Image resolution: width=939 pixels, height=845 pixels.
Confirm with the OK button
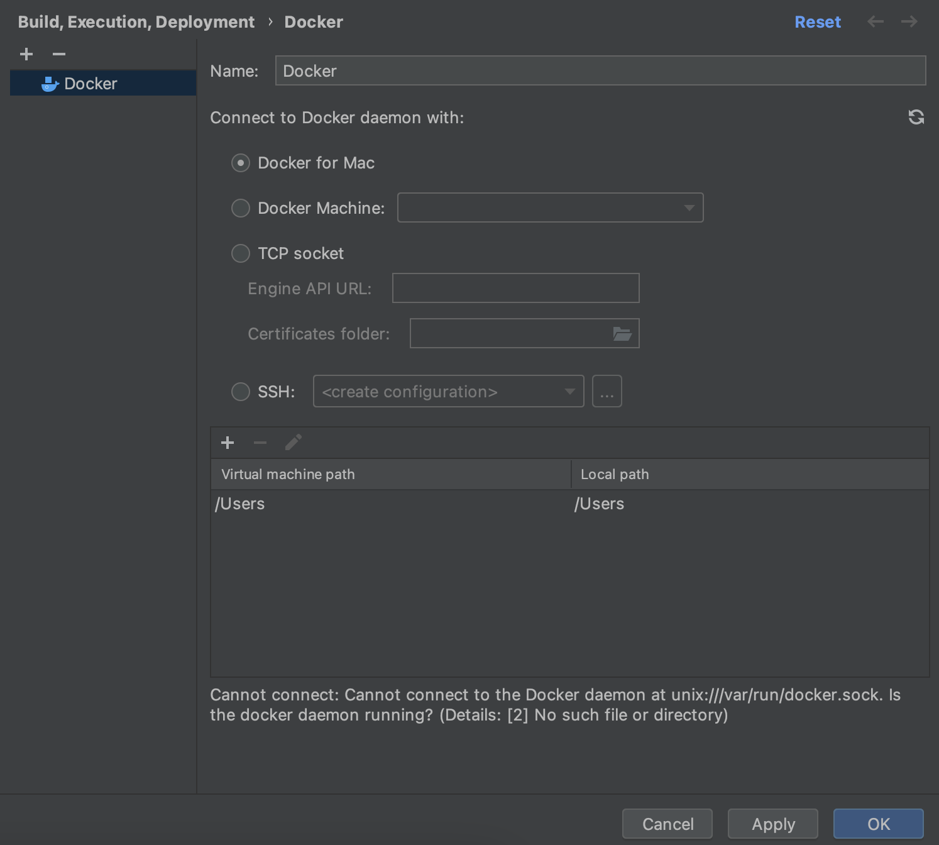[x=879, y=824]
